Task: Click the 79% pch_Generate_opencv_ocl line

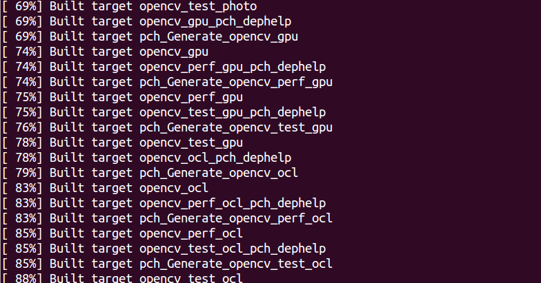Action: point(150,174)
